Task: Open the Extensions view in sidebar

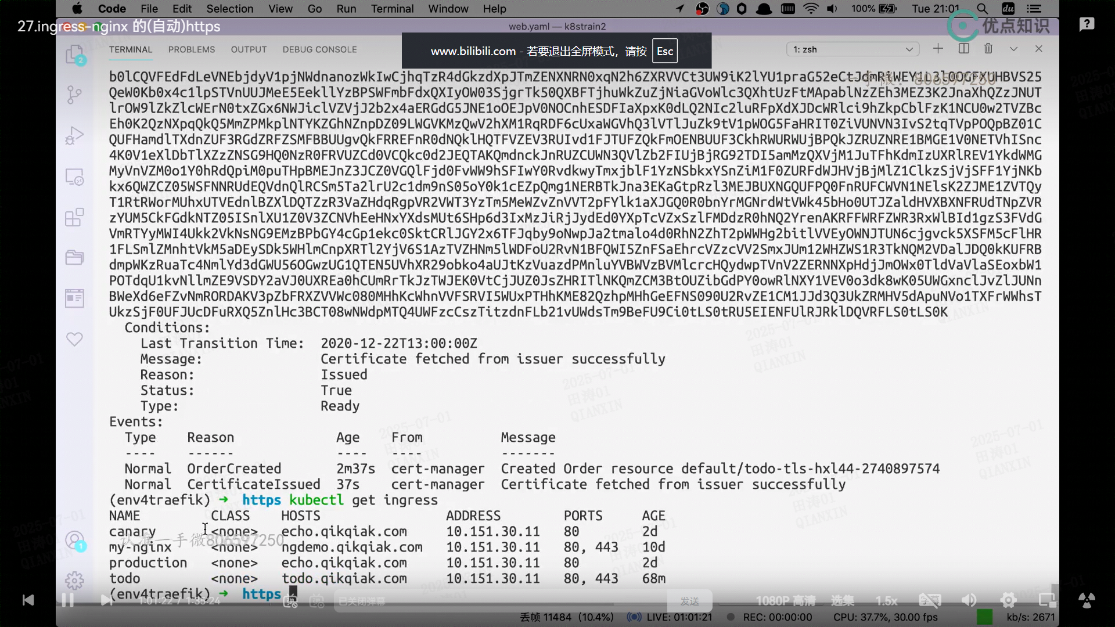Action: 74,217
